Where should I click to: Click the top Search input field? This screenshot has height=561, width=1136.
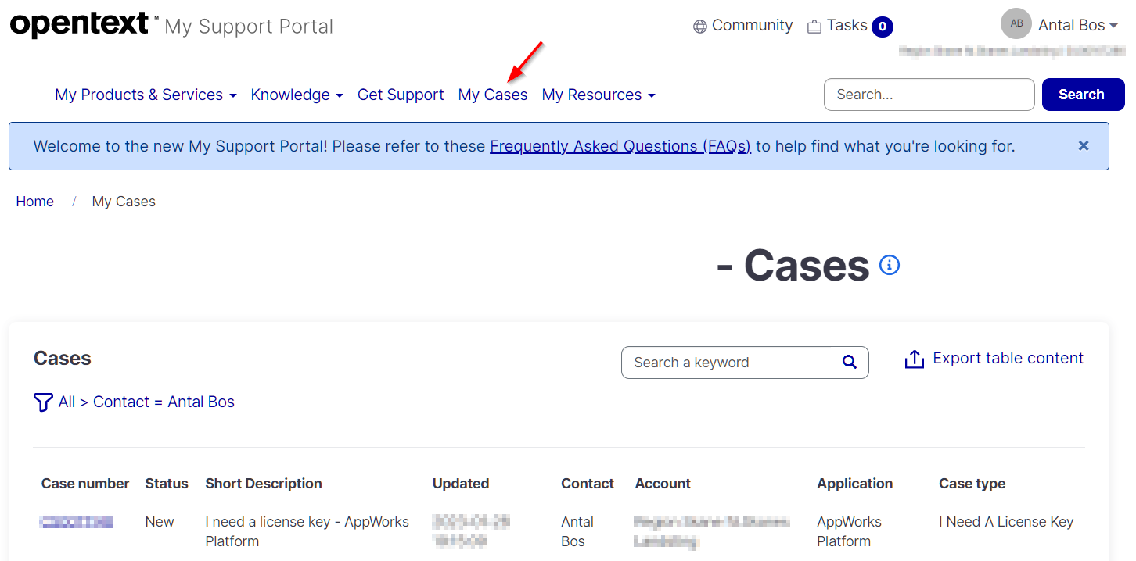click(x=929, y=95)
